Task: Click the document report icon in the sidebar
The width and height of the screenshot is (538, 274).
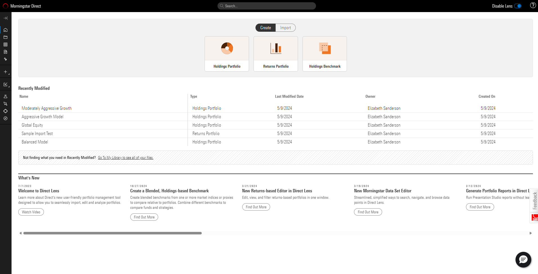Action: [x=5, y=52]
